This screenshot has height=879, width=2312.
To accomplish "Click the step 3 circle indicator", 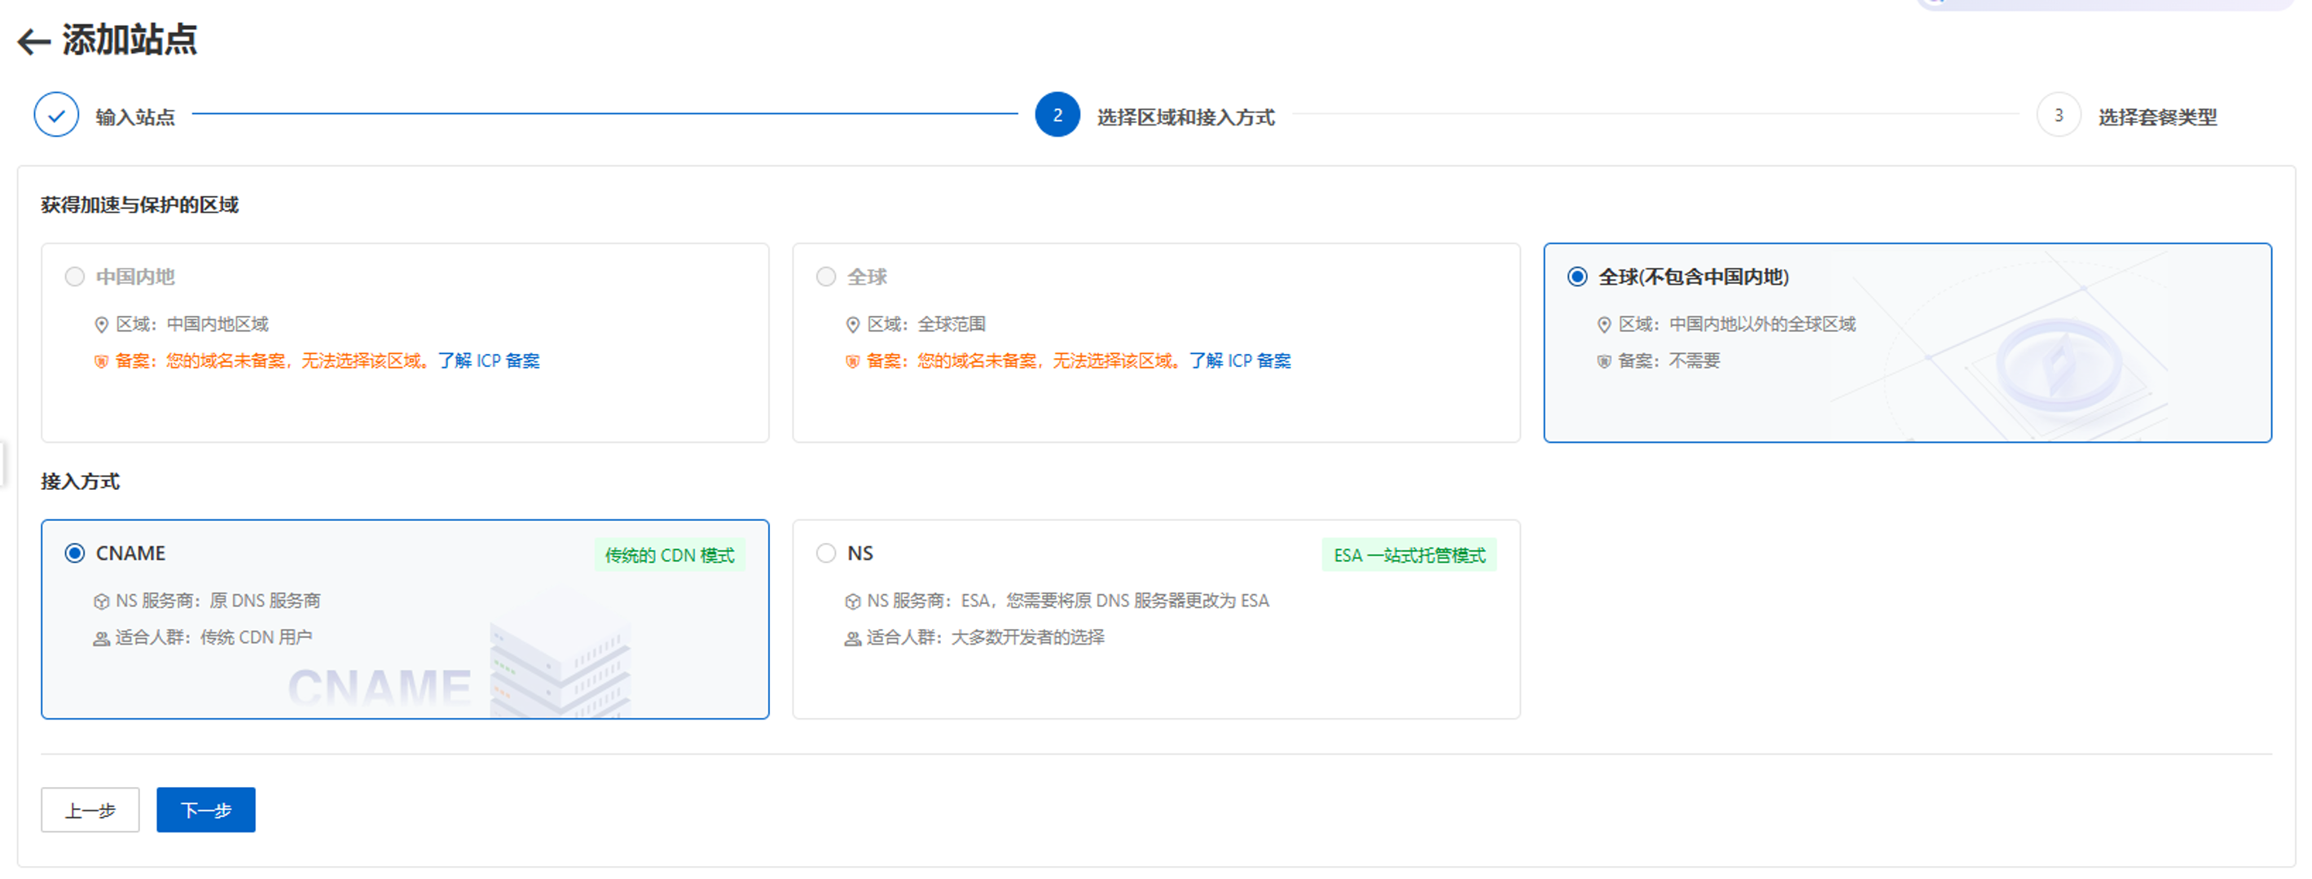I will (x=2057, y=116).
